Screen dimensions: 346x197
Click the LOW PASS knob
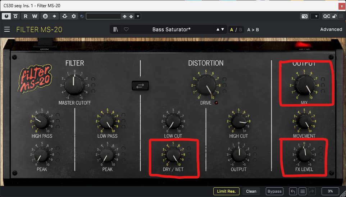pyautogui.click(x=108, y=121)
